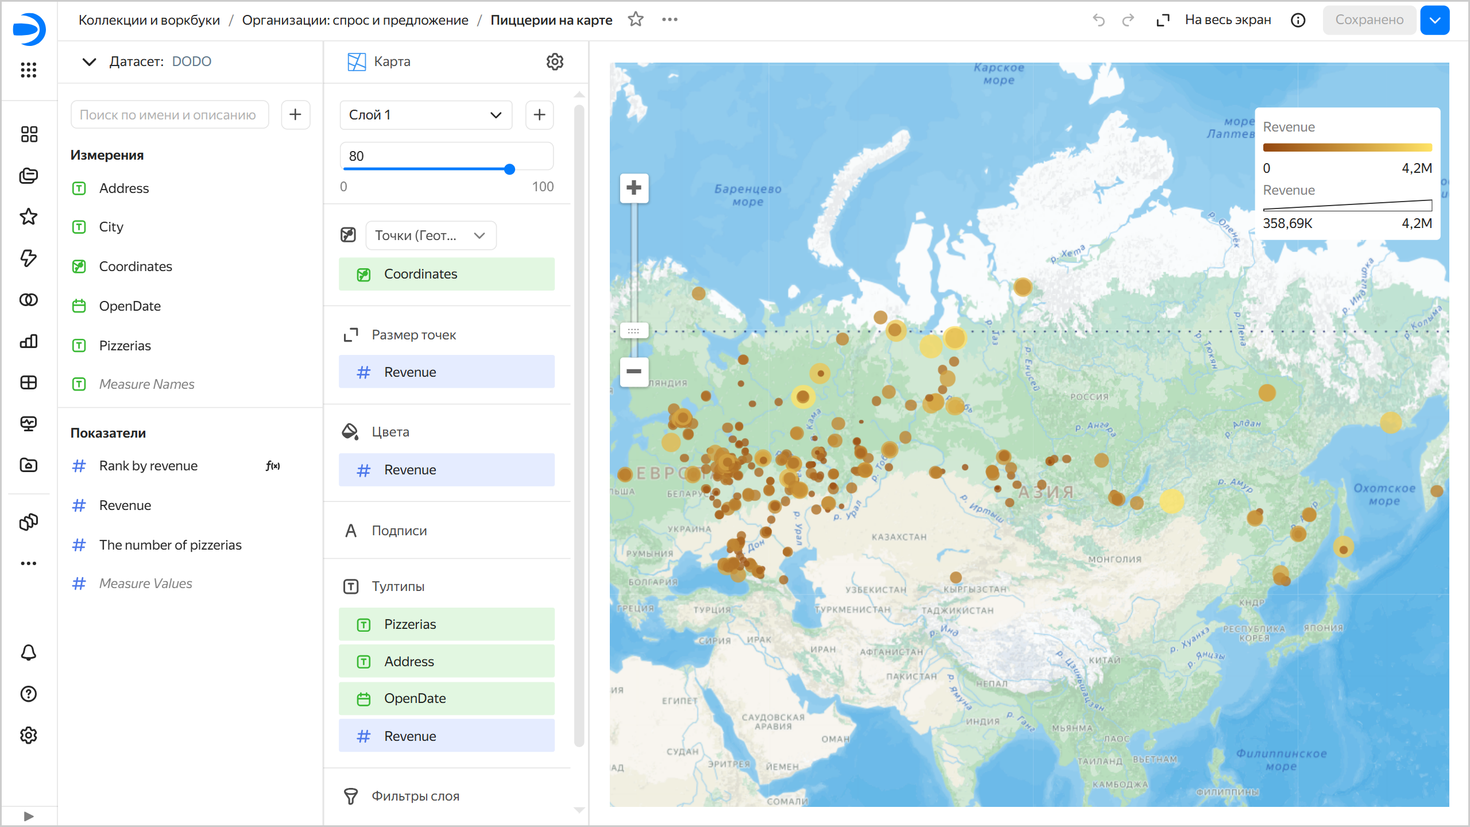Open chart settings gear icon

[x=554, y=61]
